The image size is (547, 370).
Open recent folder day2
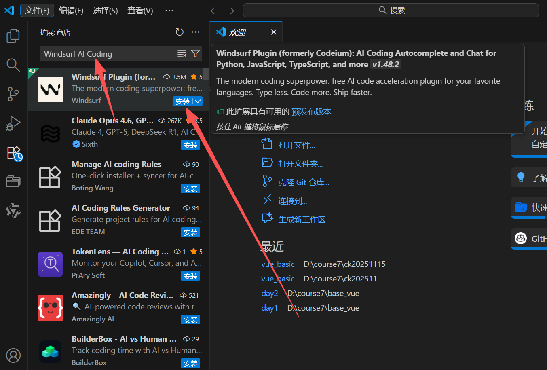[x=270, y=293]
